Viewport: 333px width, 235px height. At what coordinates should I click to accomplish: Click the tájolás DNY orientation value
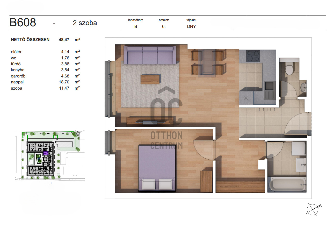pyautogui.click(x=191, y=26)
